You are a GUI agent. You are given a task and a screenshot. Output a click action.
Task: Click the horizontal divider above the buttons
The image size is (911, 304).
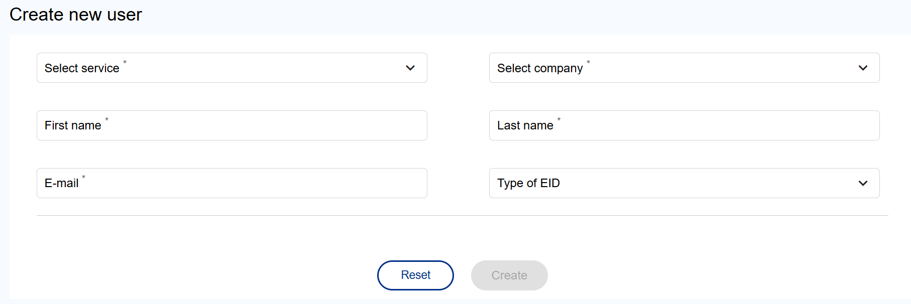pos(462,216)
